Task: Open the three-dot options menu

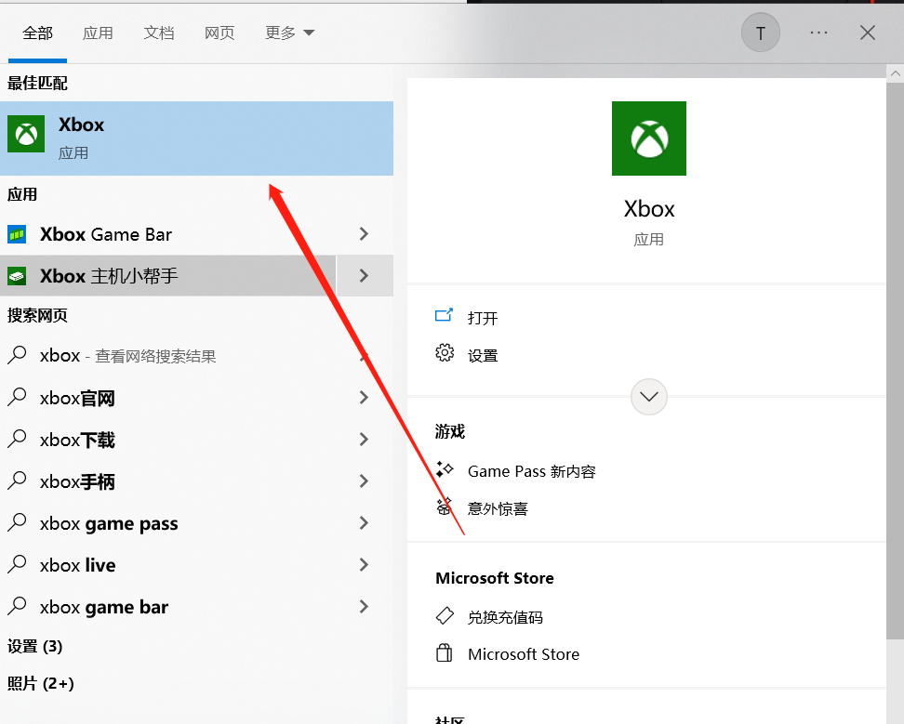Action: point(818,33)
